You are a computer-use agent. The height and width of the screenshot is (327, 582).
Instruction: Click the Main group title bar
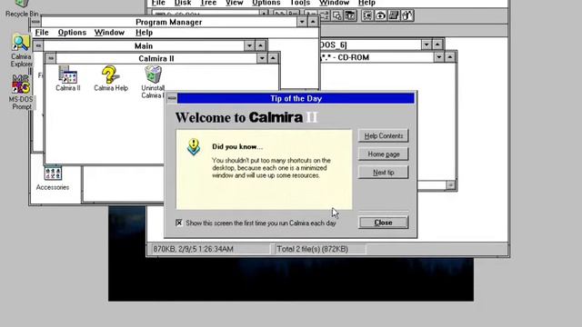[144, 45]
